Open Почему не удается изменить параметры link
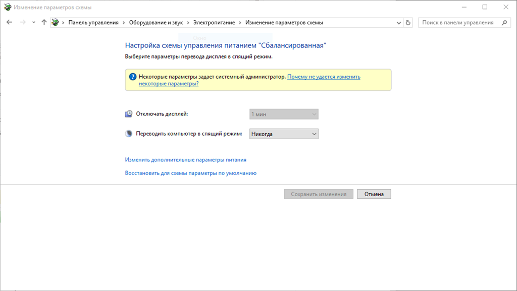 [323, 77]
